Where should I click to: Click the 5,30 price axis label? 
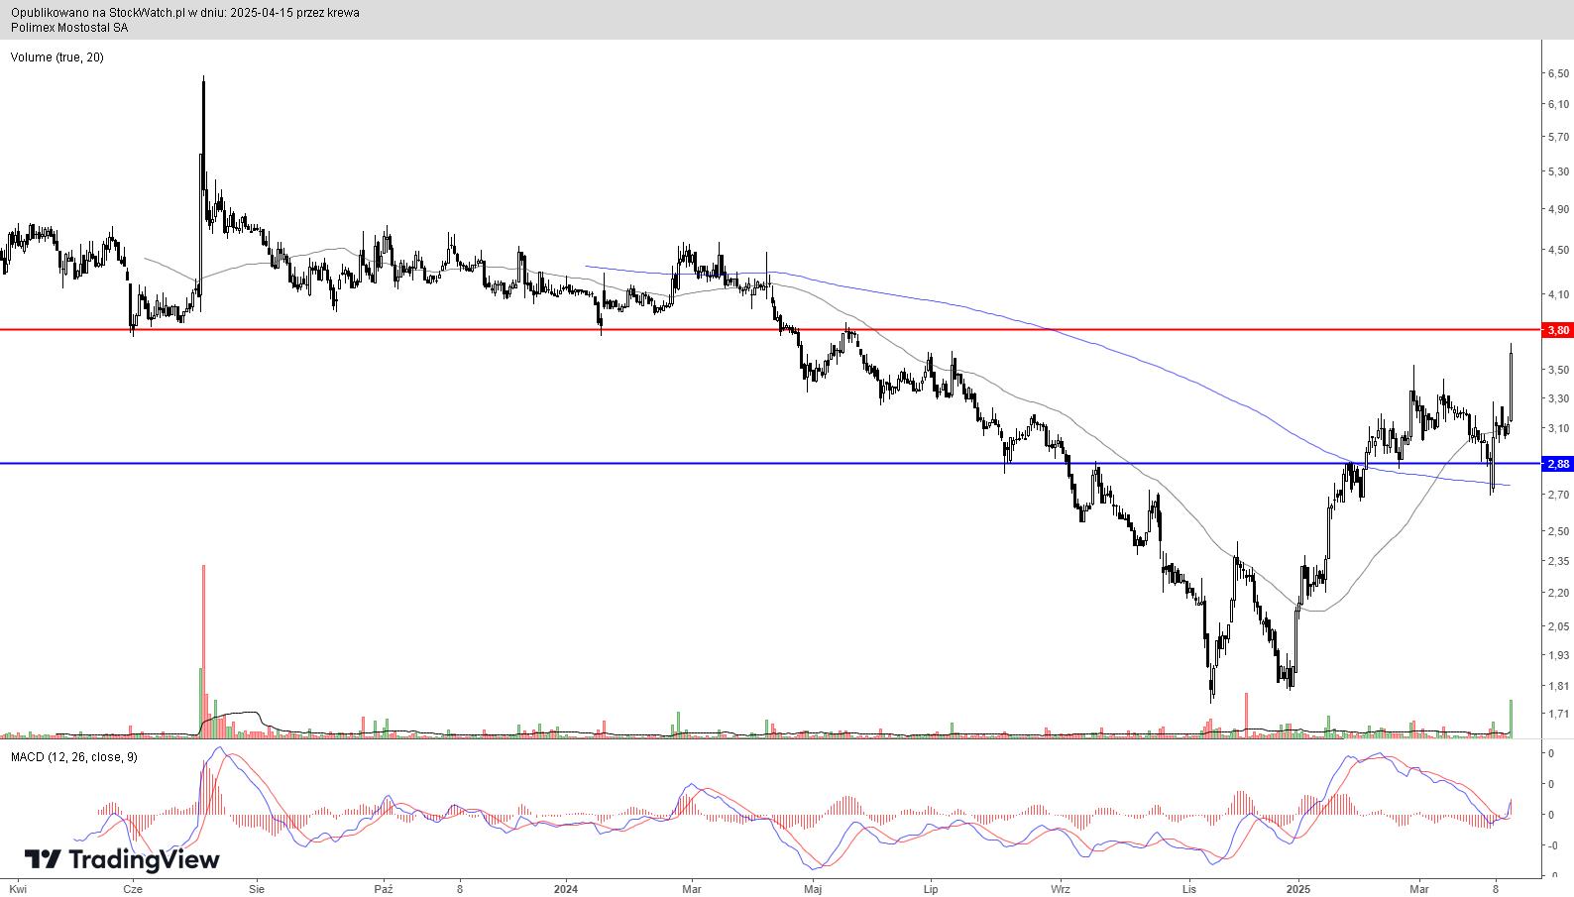coord(1558,171)
